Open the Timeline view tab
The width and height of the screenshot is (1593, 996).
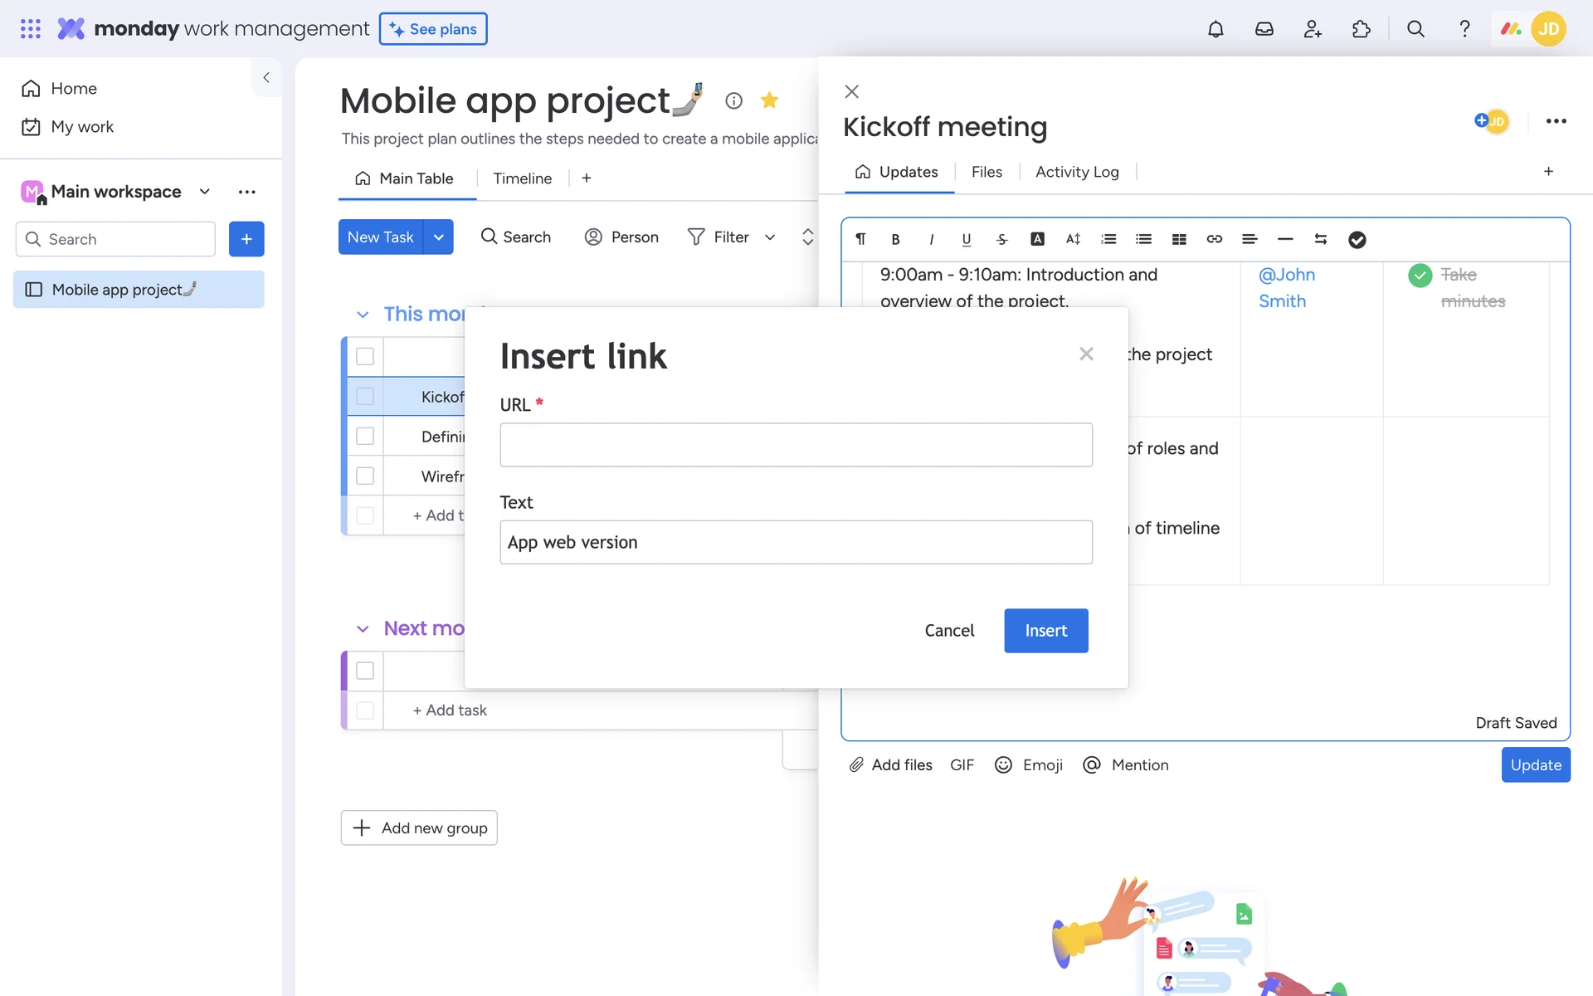pyautogui.click(x=522, y=178)
